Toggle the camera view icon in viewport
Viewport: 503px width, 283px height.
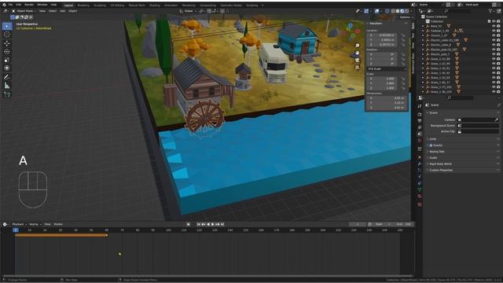click(358, 61)
